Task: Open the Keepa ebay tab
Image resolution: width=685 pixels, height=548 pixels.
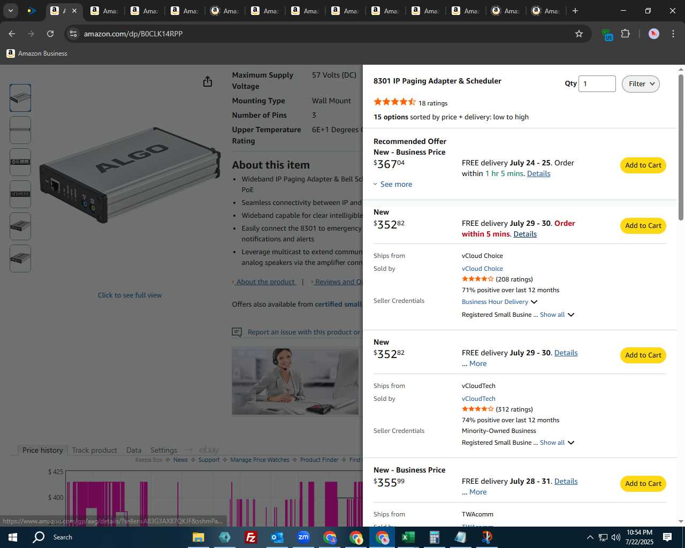Action: [x=209, y=450]
